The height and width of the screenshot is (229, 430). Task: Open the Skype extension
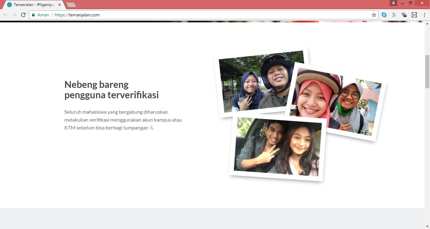click(x=384, y=15)
